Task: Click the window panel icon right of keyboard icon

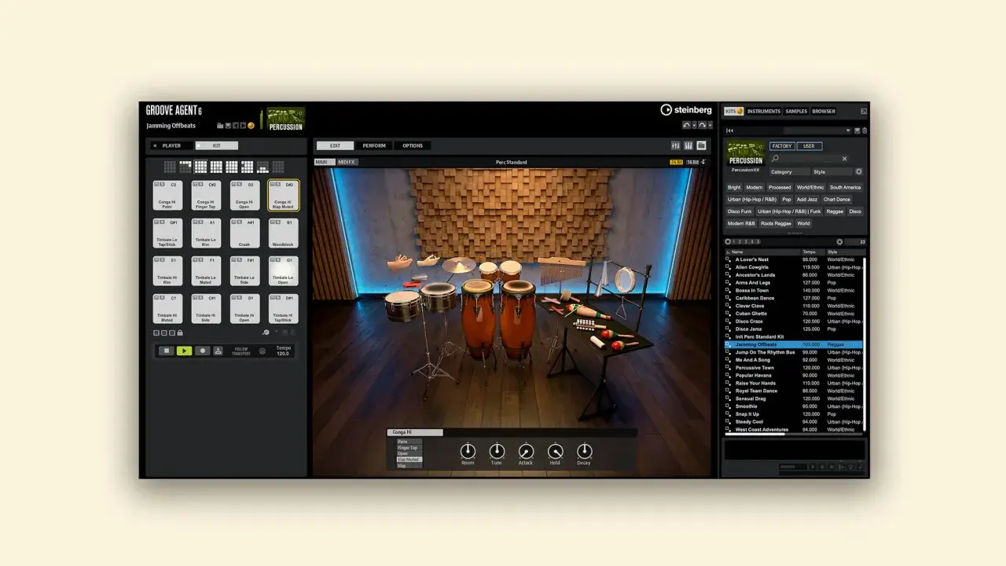Action: (x=702, y=145)
